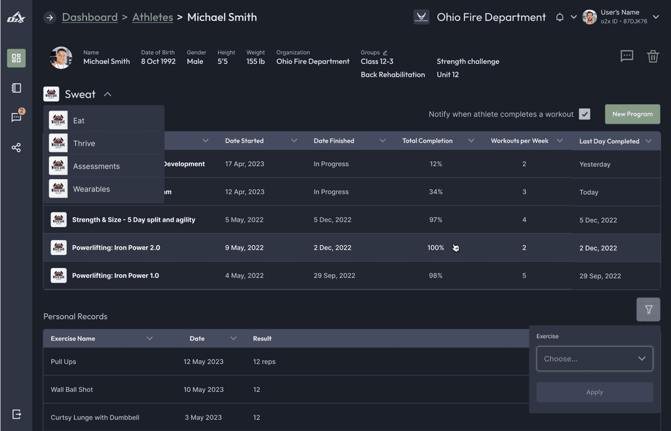Open the athlete comment icon
This screenshot has width=671, height=431.
coord(627,56)
